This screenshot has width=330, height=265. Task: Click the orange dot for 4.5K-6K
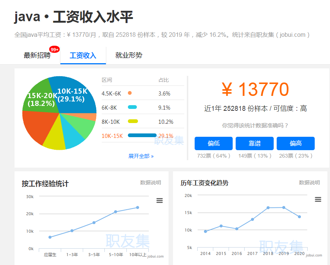(130, 93)
